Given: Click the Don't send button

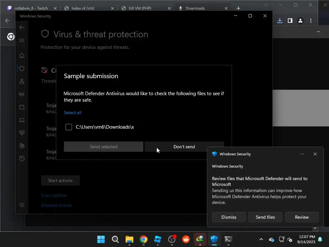Looking at the screenshot, I should [x=184, y=147].
